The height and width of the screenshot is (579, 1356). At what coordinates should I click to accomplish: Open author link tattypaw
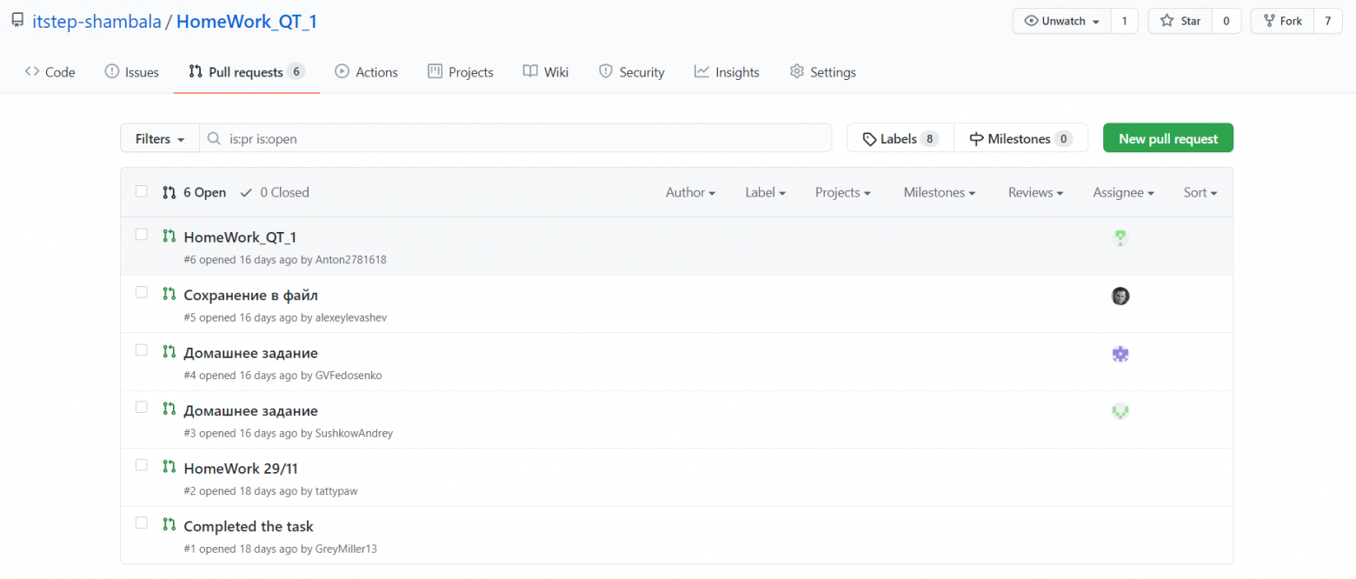336,490
